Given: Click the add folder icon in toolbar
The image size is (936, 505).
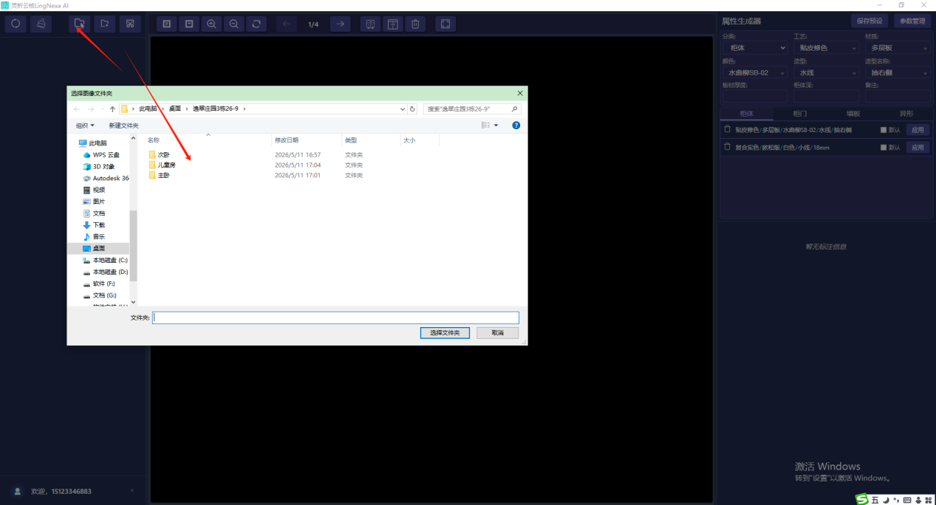Looking at the screenshot, I should pyautogui.click(x=105, y=24).
